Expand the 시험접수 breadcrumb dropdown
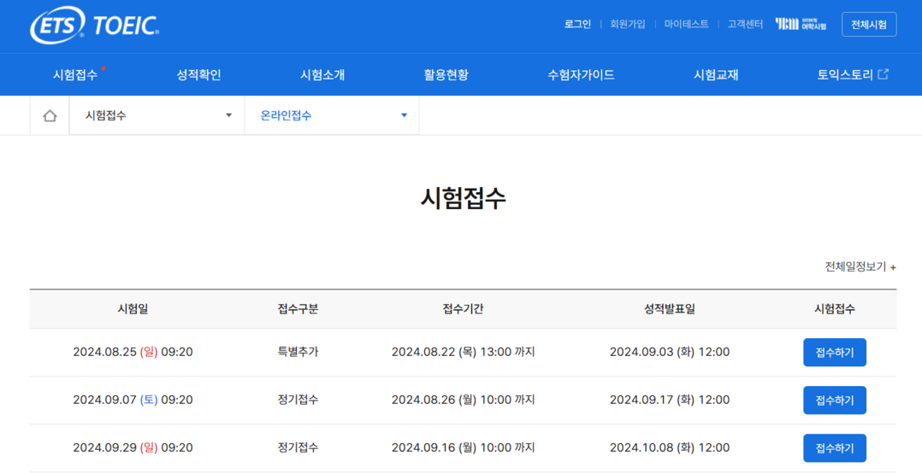The image size is (922, 473). tap(157, 116)
